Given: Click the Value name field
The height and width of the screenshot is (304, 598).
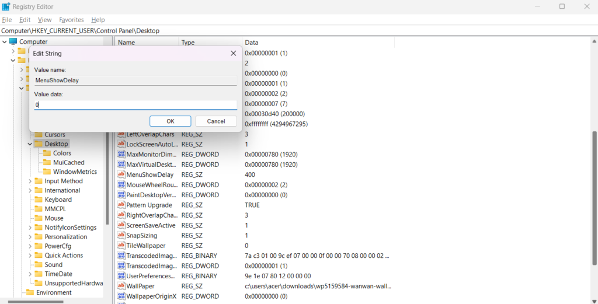Looking at the screenshot, I should (x=135, y=81).
